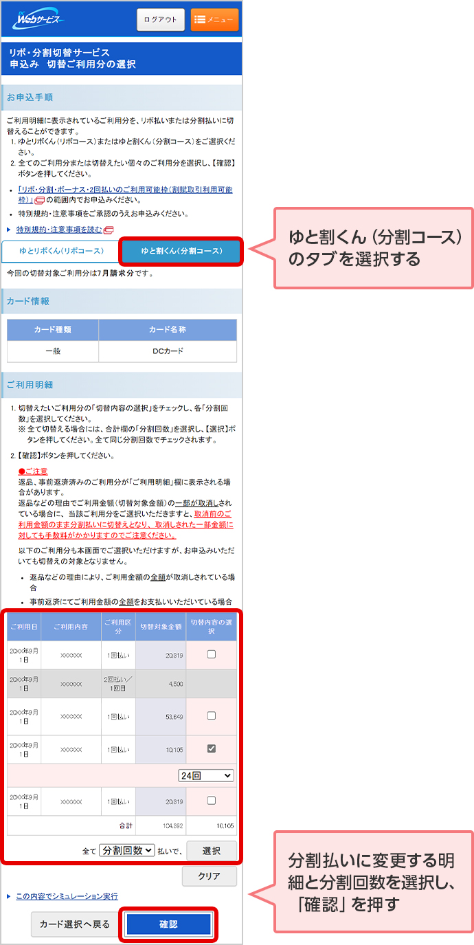
Task: Select the ゆと割くん(分割コース) tab
Action: point(181,252)
